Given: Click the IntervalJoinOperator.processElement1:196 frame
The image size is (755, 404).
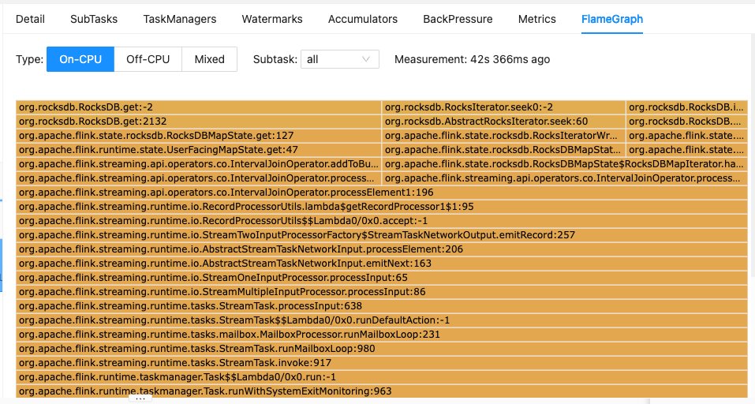Looking at the screenshot, I should [x=382, y=192].
